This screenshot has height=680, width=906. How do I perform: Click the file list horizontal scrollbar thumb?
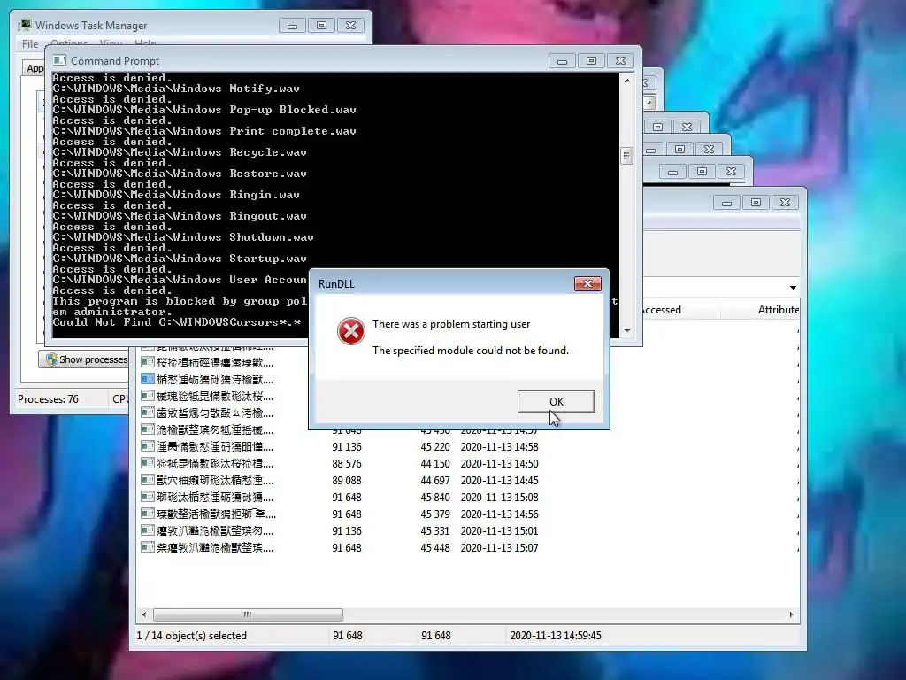[x=248, y=614]
